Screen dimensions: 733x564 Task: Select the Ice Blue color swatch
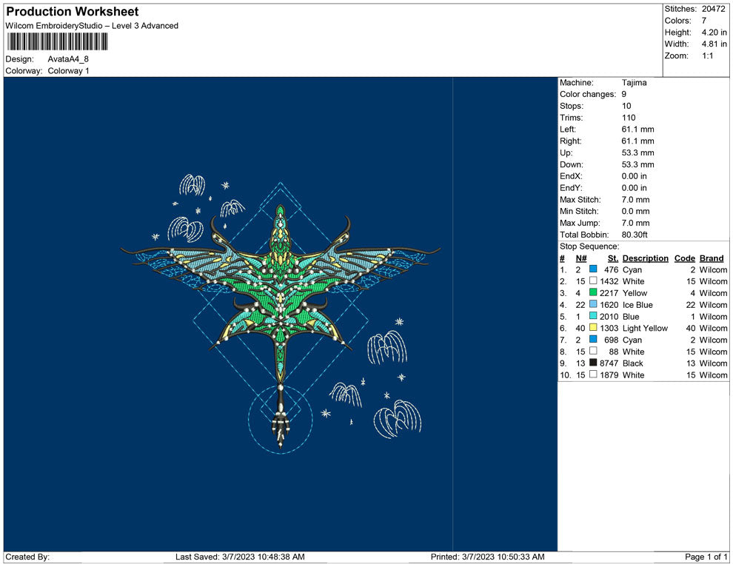[x=593, y=304]
